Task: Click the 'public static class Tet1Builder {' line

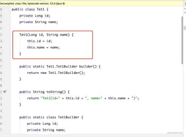Action: [51, 117]
